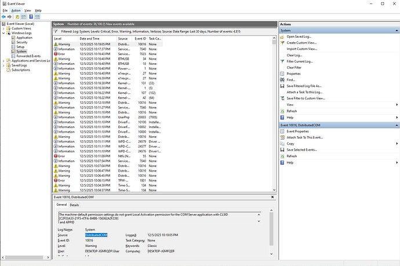Image resolution: width=400 pixels, height=266 pixels.
Task: Sort events by the Event ID column header
Action: (141, 38)
